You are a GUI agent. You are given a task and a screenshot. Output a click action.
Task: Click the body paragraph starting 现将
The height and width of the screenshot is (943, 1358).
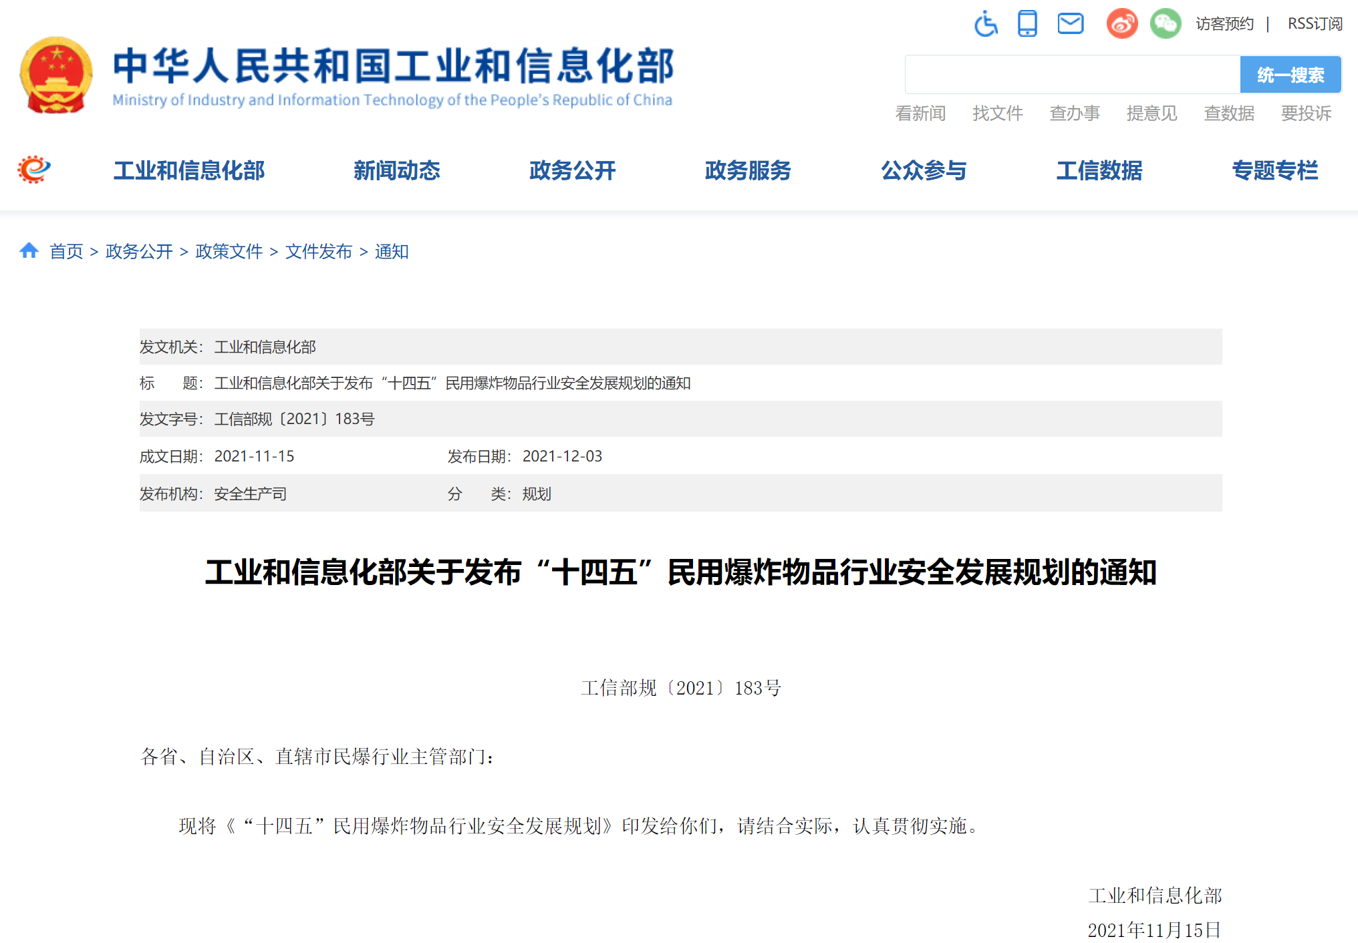[x=579, y=826]
